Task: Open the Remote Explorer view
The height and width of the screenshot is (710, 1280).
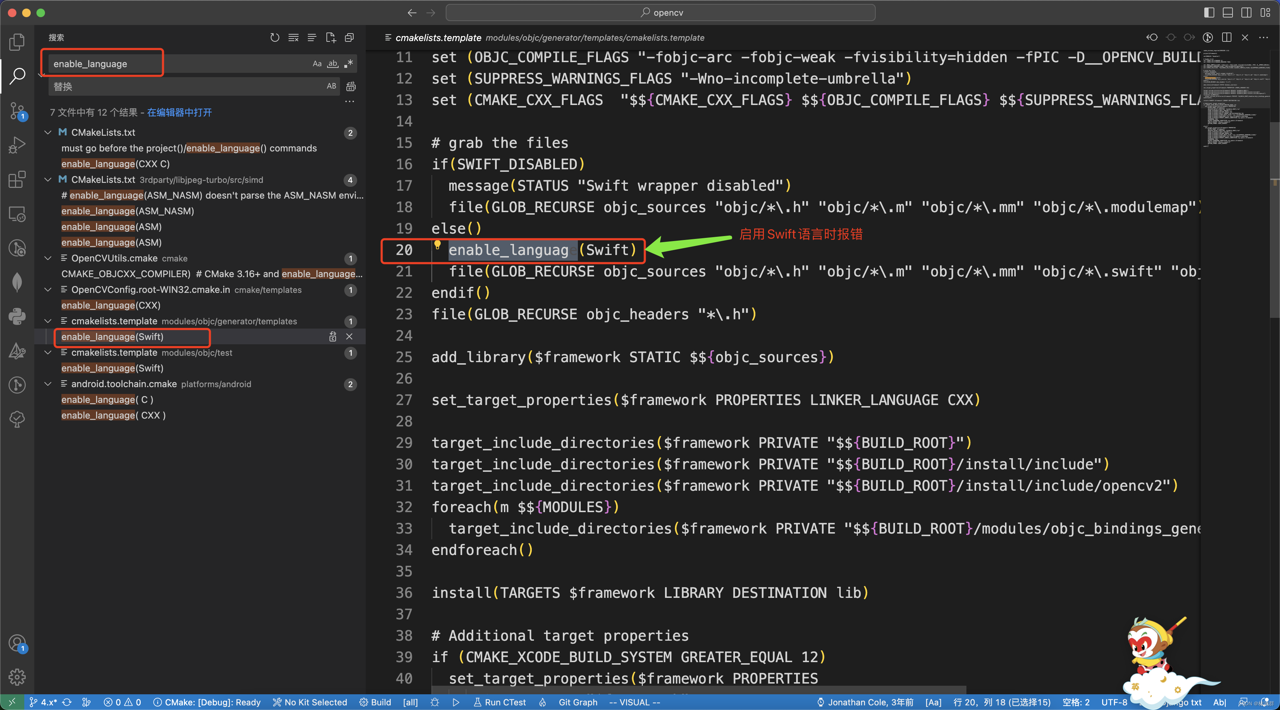Action: 17,214
